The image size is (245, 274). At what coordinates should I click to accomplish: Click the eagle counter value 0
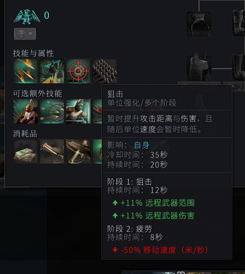tap(46, 15)
